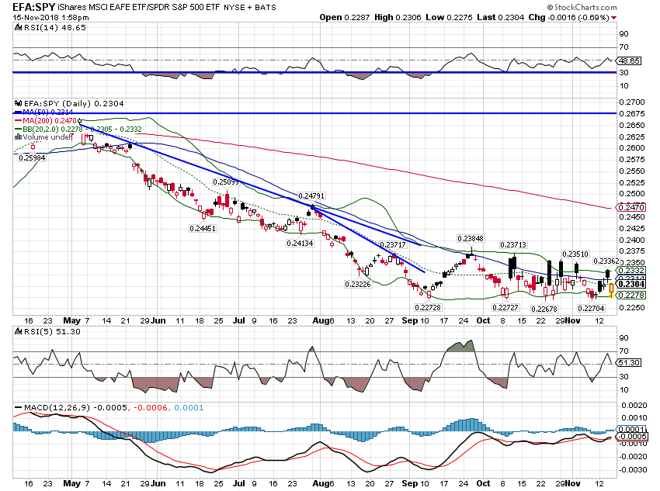Click the 0.23717 price annotation
Screen dimensions: 660x491
coord(393,244)
